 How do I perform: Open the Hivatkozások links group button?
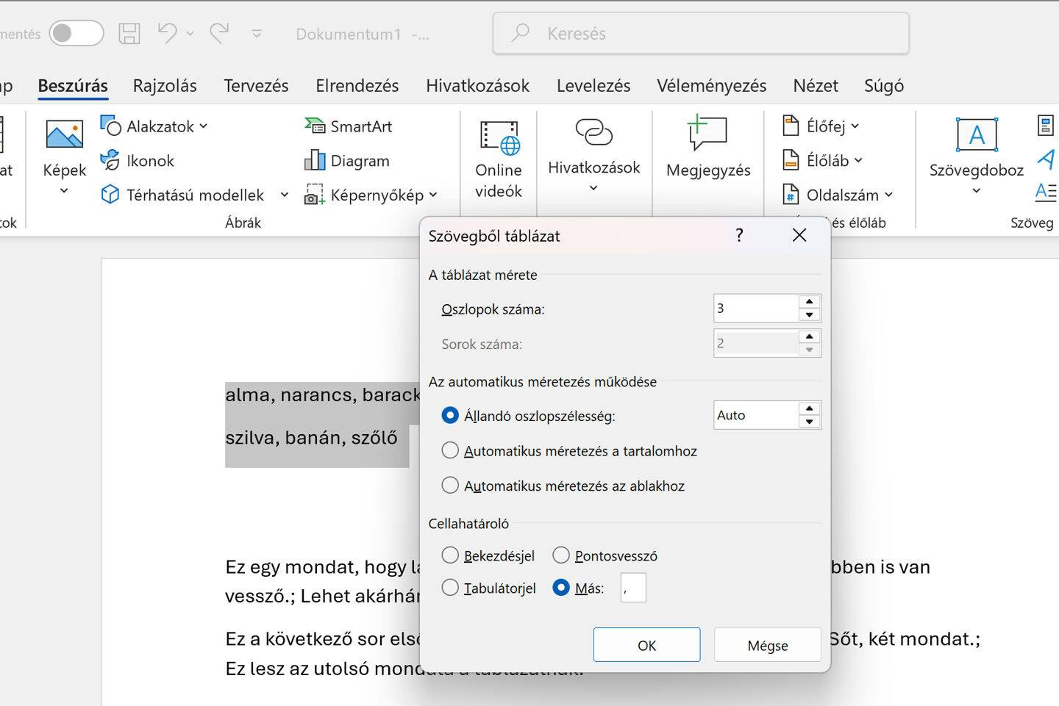(594, 156)
